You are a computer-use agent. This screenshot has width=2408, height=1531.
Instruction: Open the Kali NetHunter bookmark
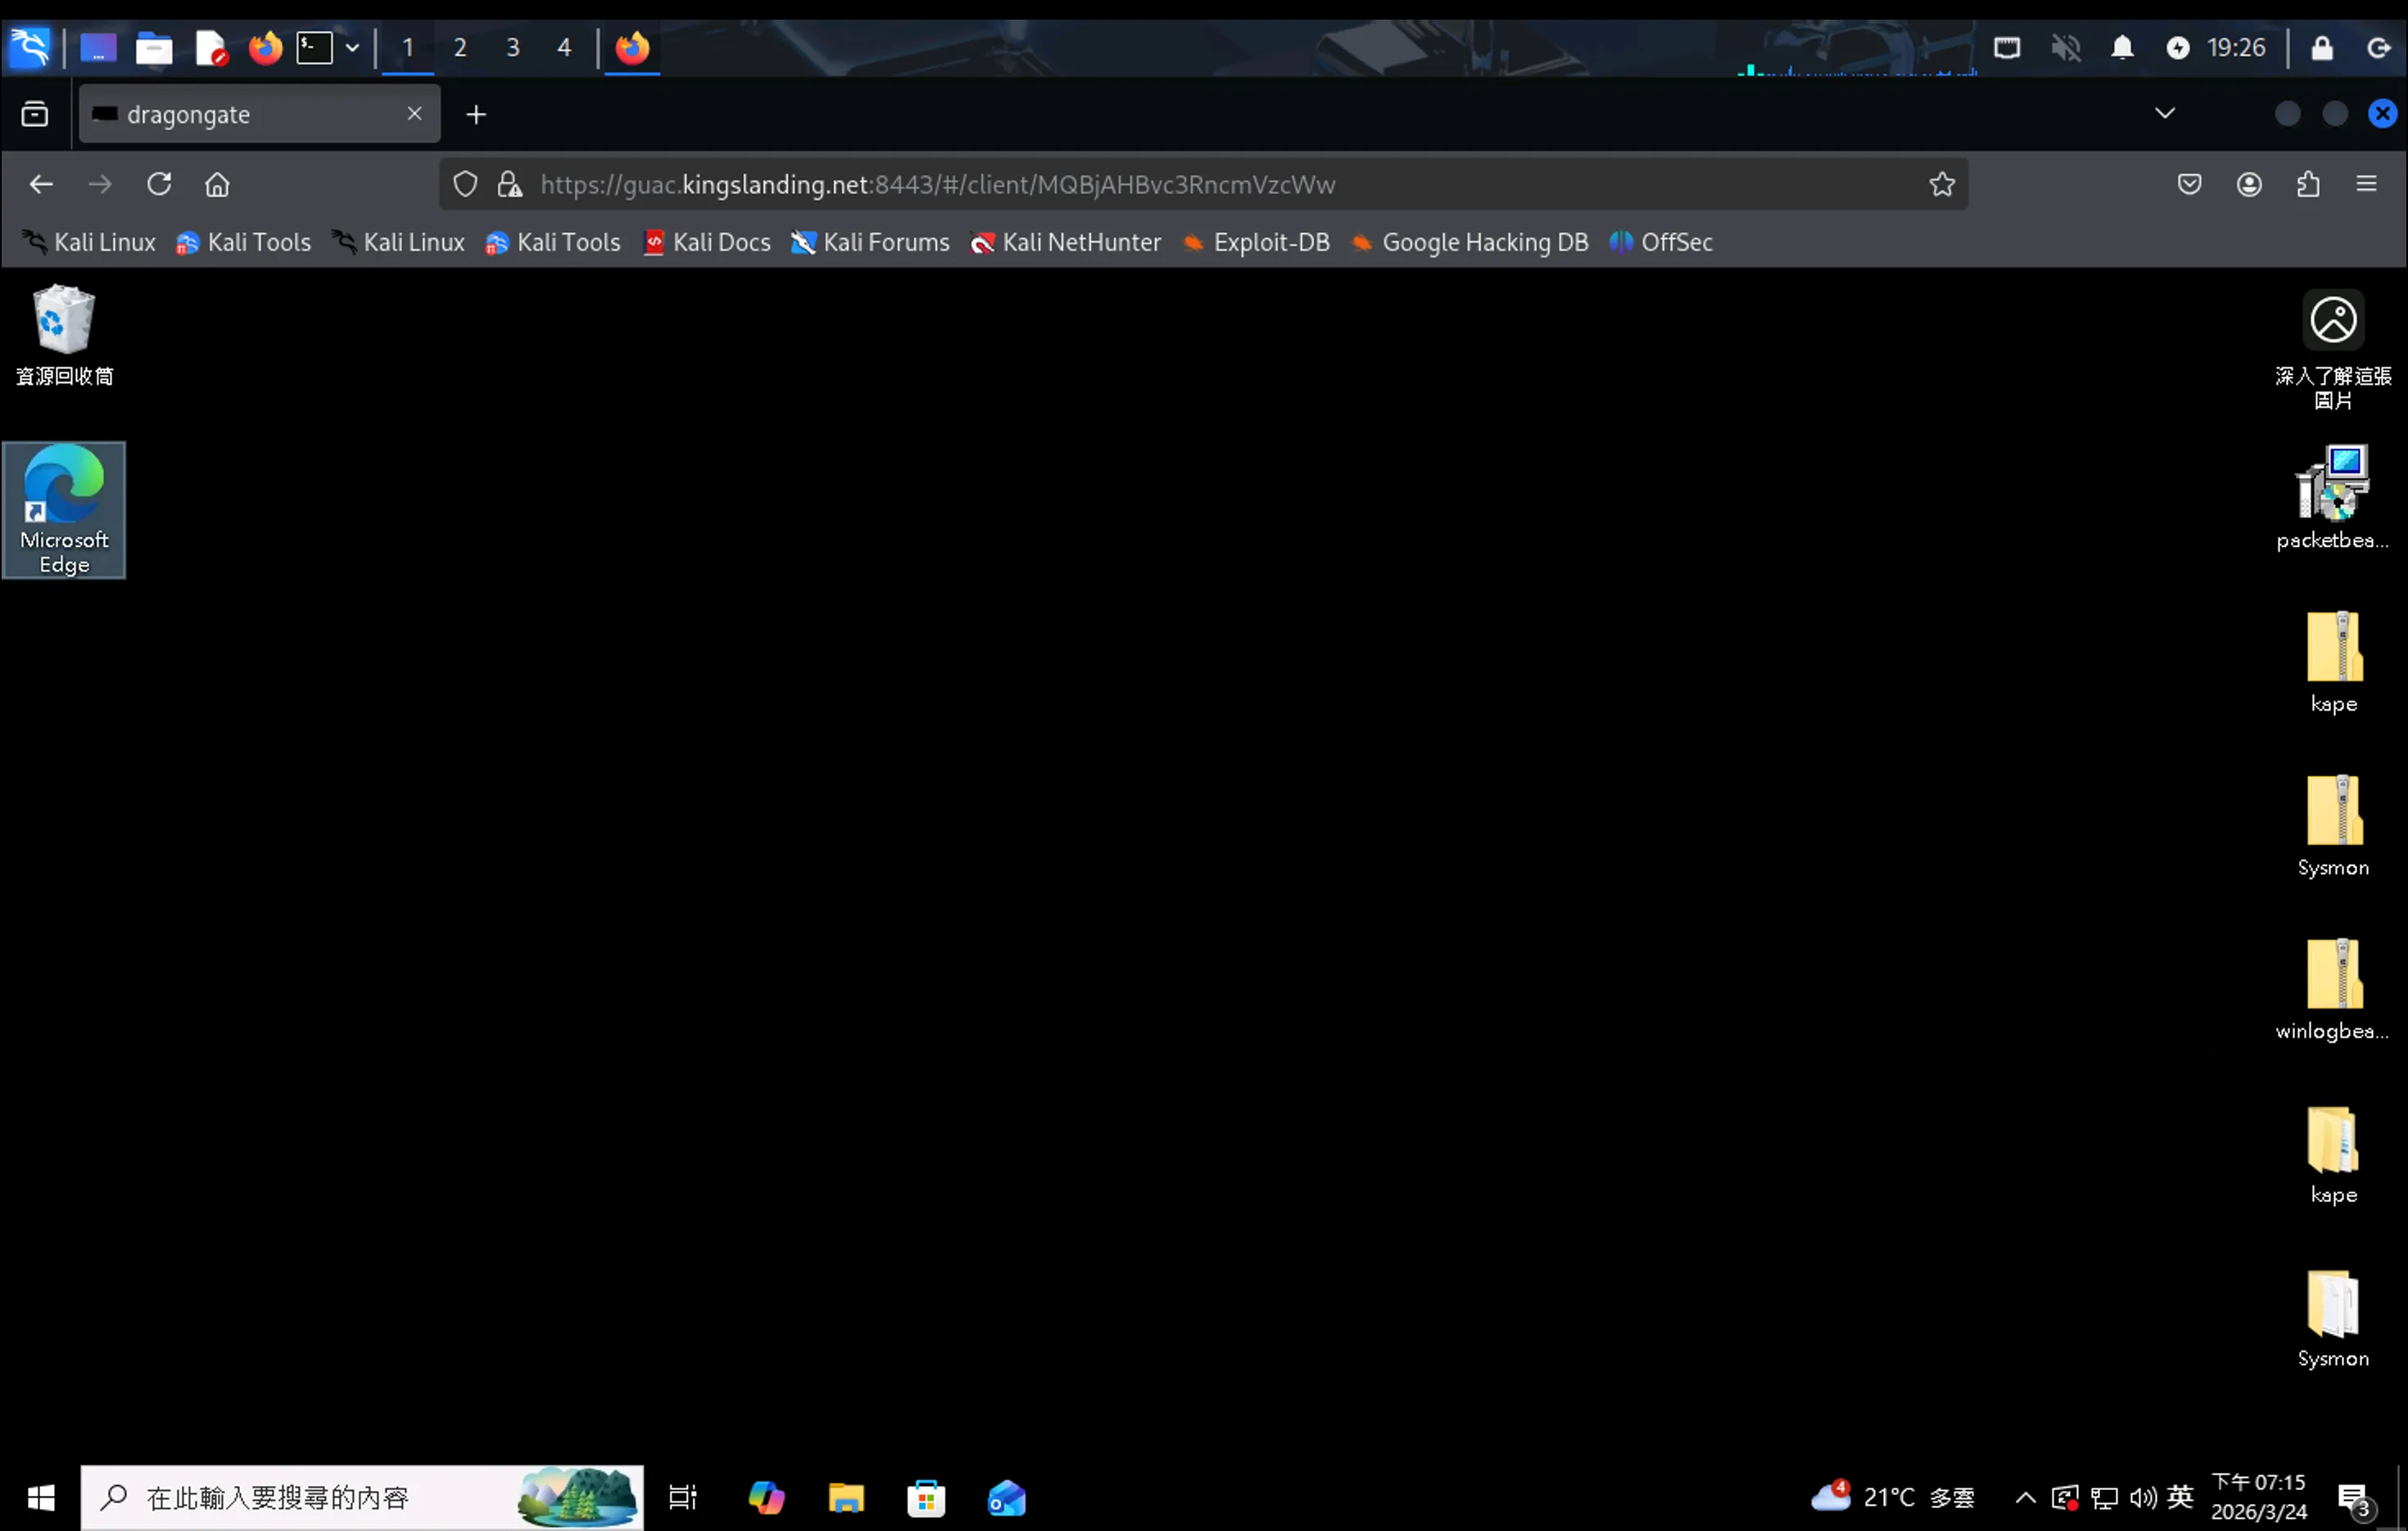(x=1066, y=243)
